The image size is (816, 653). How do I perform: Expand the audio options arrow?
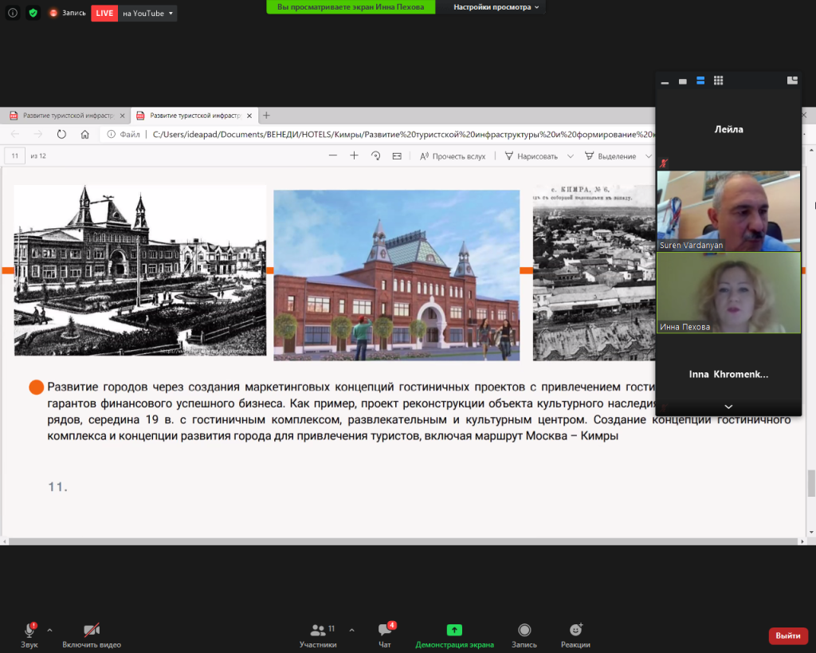[x=49, y=629]
